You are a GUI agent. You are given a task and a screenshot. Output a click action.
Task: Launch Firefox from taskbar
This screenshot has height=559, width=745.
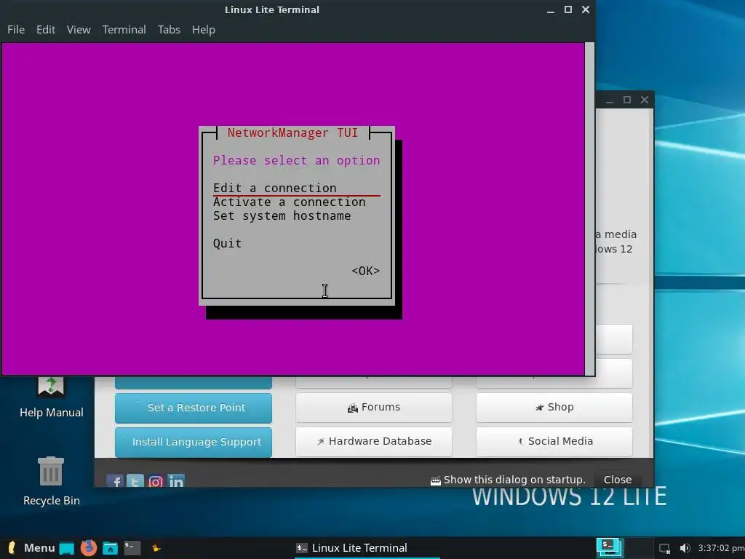(88, 548)
